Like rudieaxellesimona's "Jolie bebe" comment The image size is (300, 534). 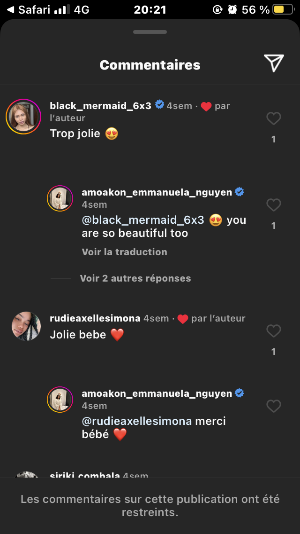(273, 331)
